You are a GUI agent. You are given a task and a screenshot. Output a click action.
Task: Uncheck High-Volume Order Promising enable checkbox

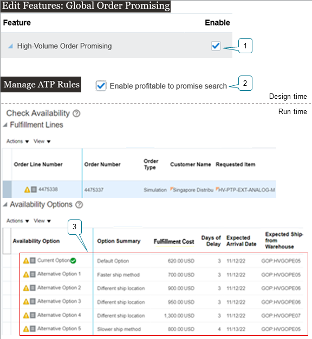point(216,46)
